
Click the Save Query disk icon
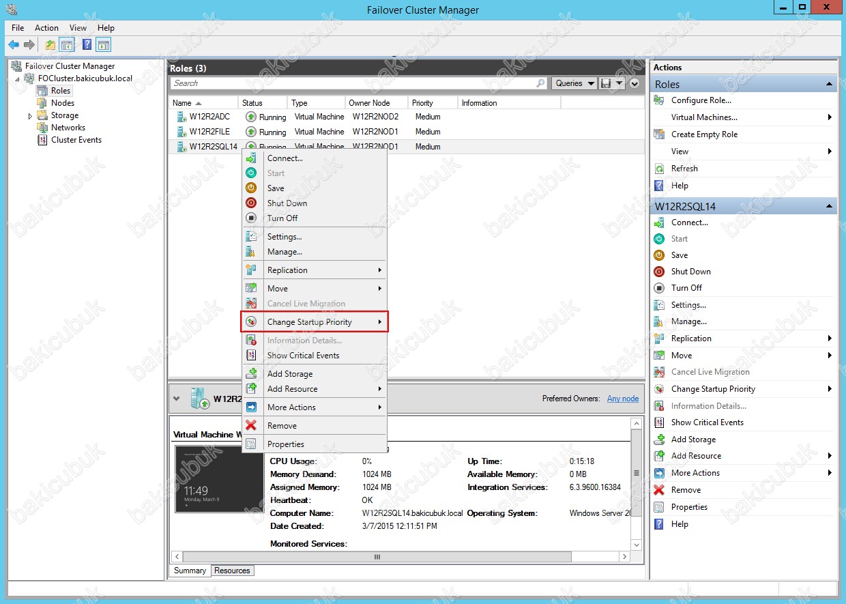[x=605, y=83]
